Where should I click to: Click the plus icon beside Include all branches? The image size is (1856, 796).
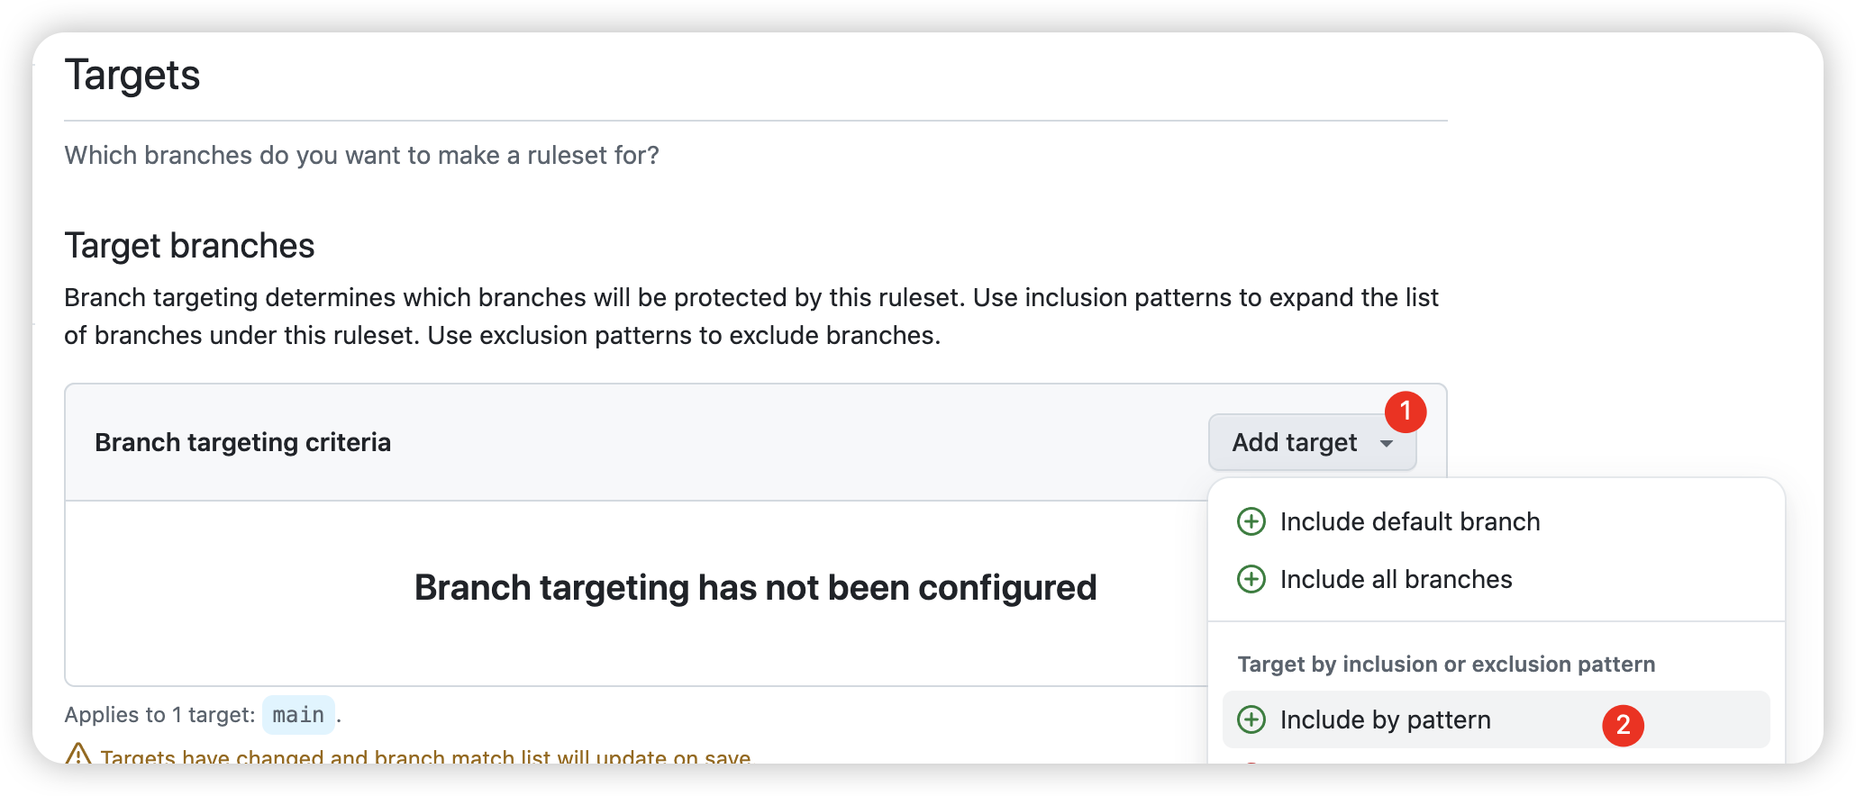1251,579
